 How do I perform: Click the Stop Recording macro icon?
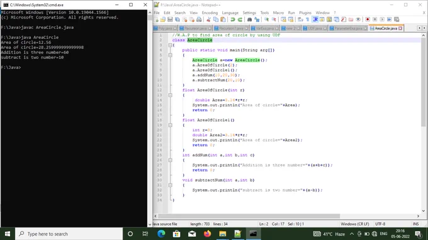click(x=374, y=19)
